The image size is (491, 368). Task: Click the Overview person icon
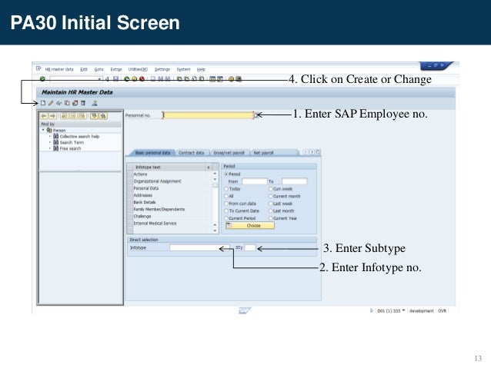pyautogui.click(x=95, y=103)
